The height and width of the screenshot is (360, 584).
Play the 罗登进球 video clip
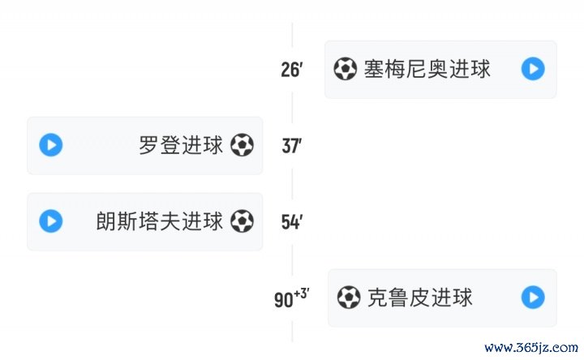pos(51,145)
